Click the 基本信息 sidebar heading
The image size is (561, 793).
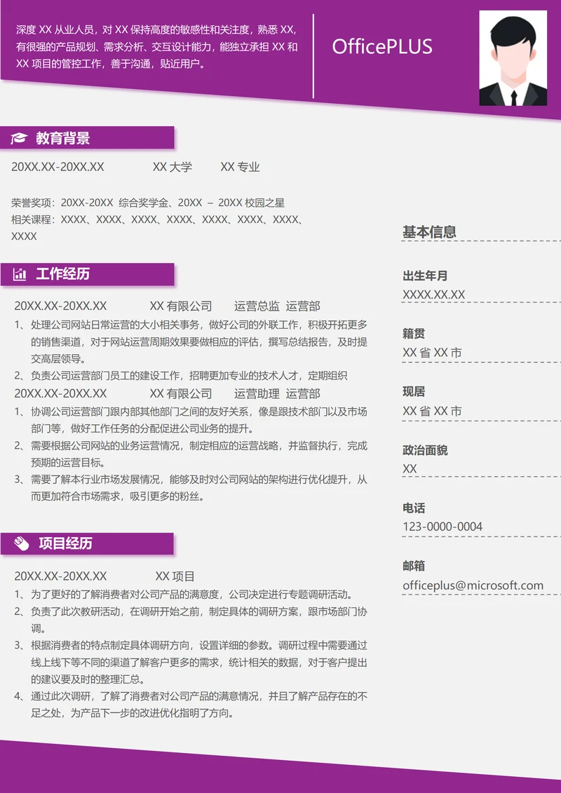(429, 232)
